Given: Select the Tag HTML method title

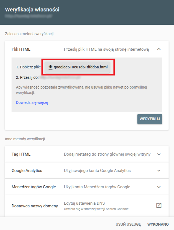Looking at the screenshot, I should click(21, 154).
